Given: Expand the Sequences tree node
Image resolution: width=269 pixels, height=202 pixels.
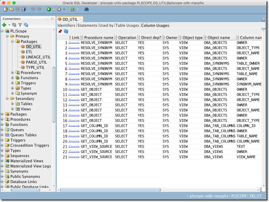Looking at the screenshot, I should coord(2,156).
